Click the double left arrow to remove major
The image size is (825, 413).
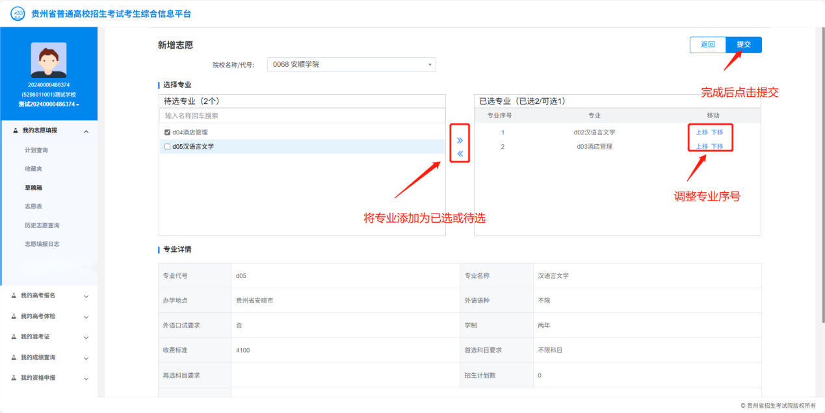click(460, 154)
